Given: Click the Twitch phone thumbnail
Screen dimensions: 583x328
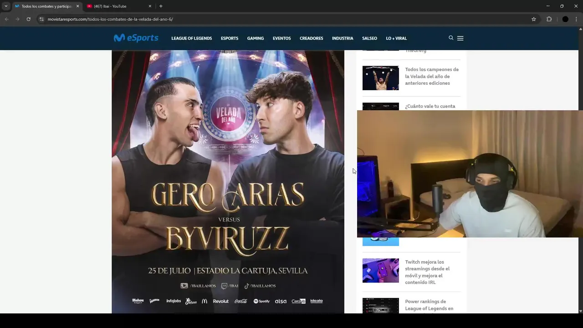Looking at the screenshot, I should coord(381,271).
